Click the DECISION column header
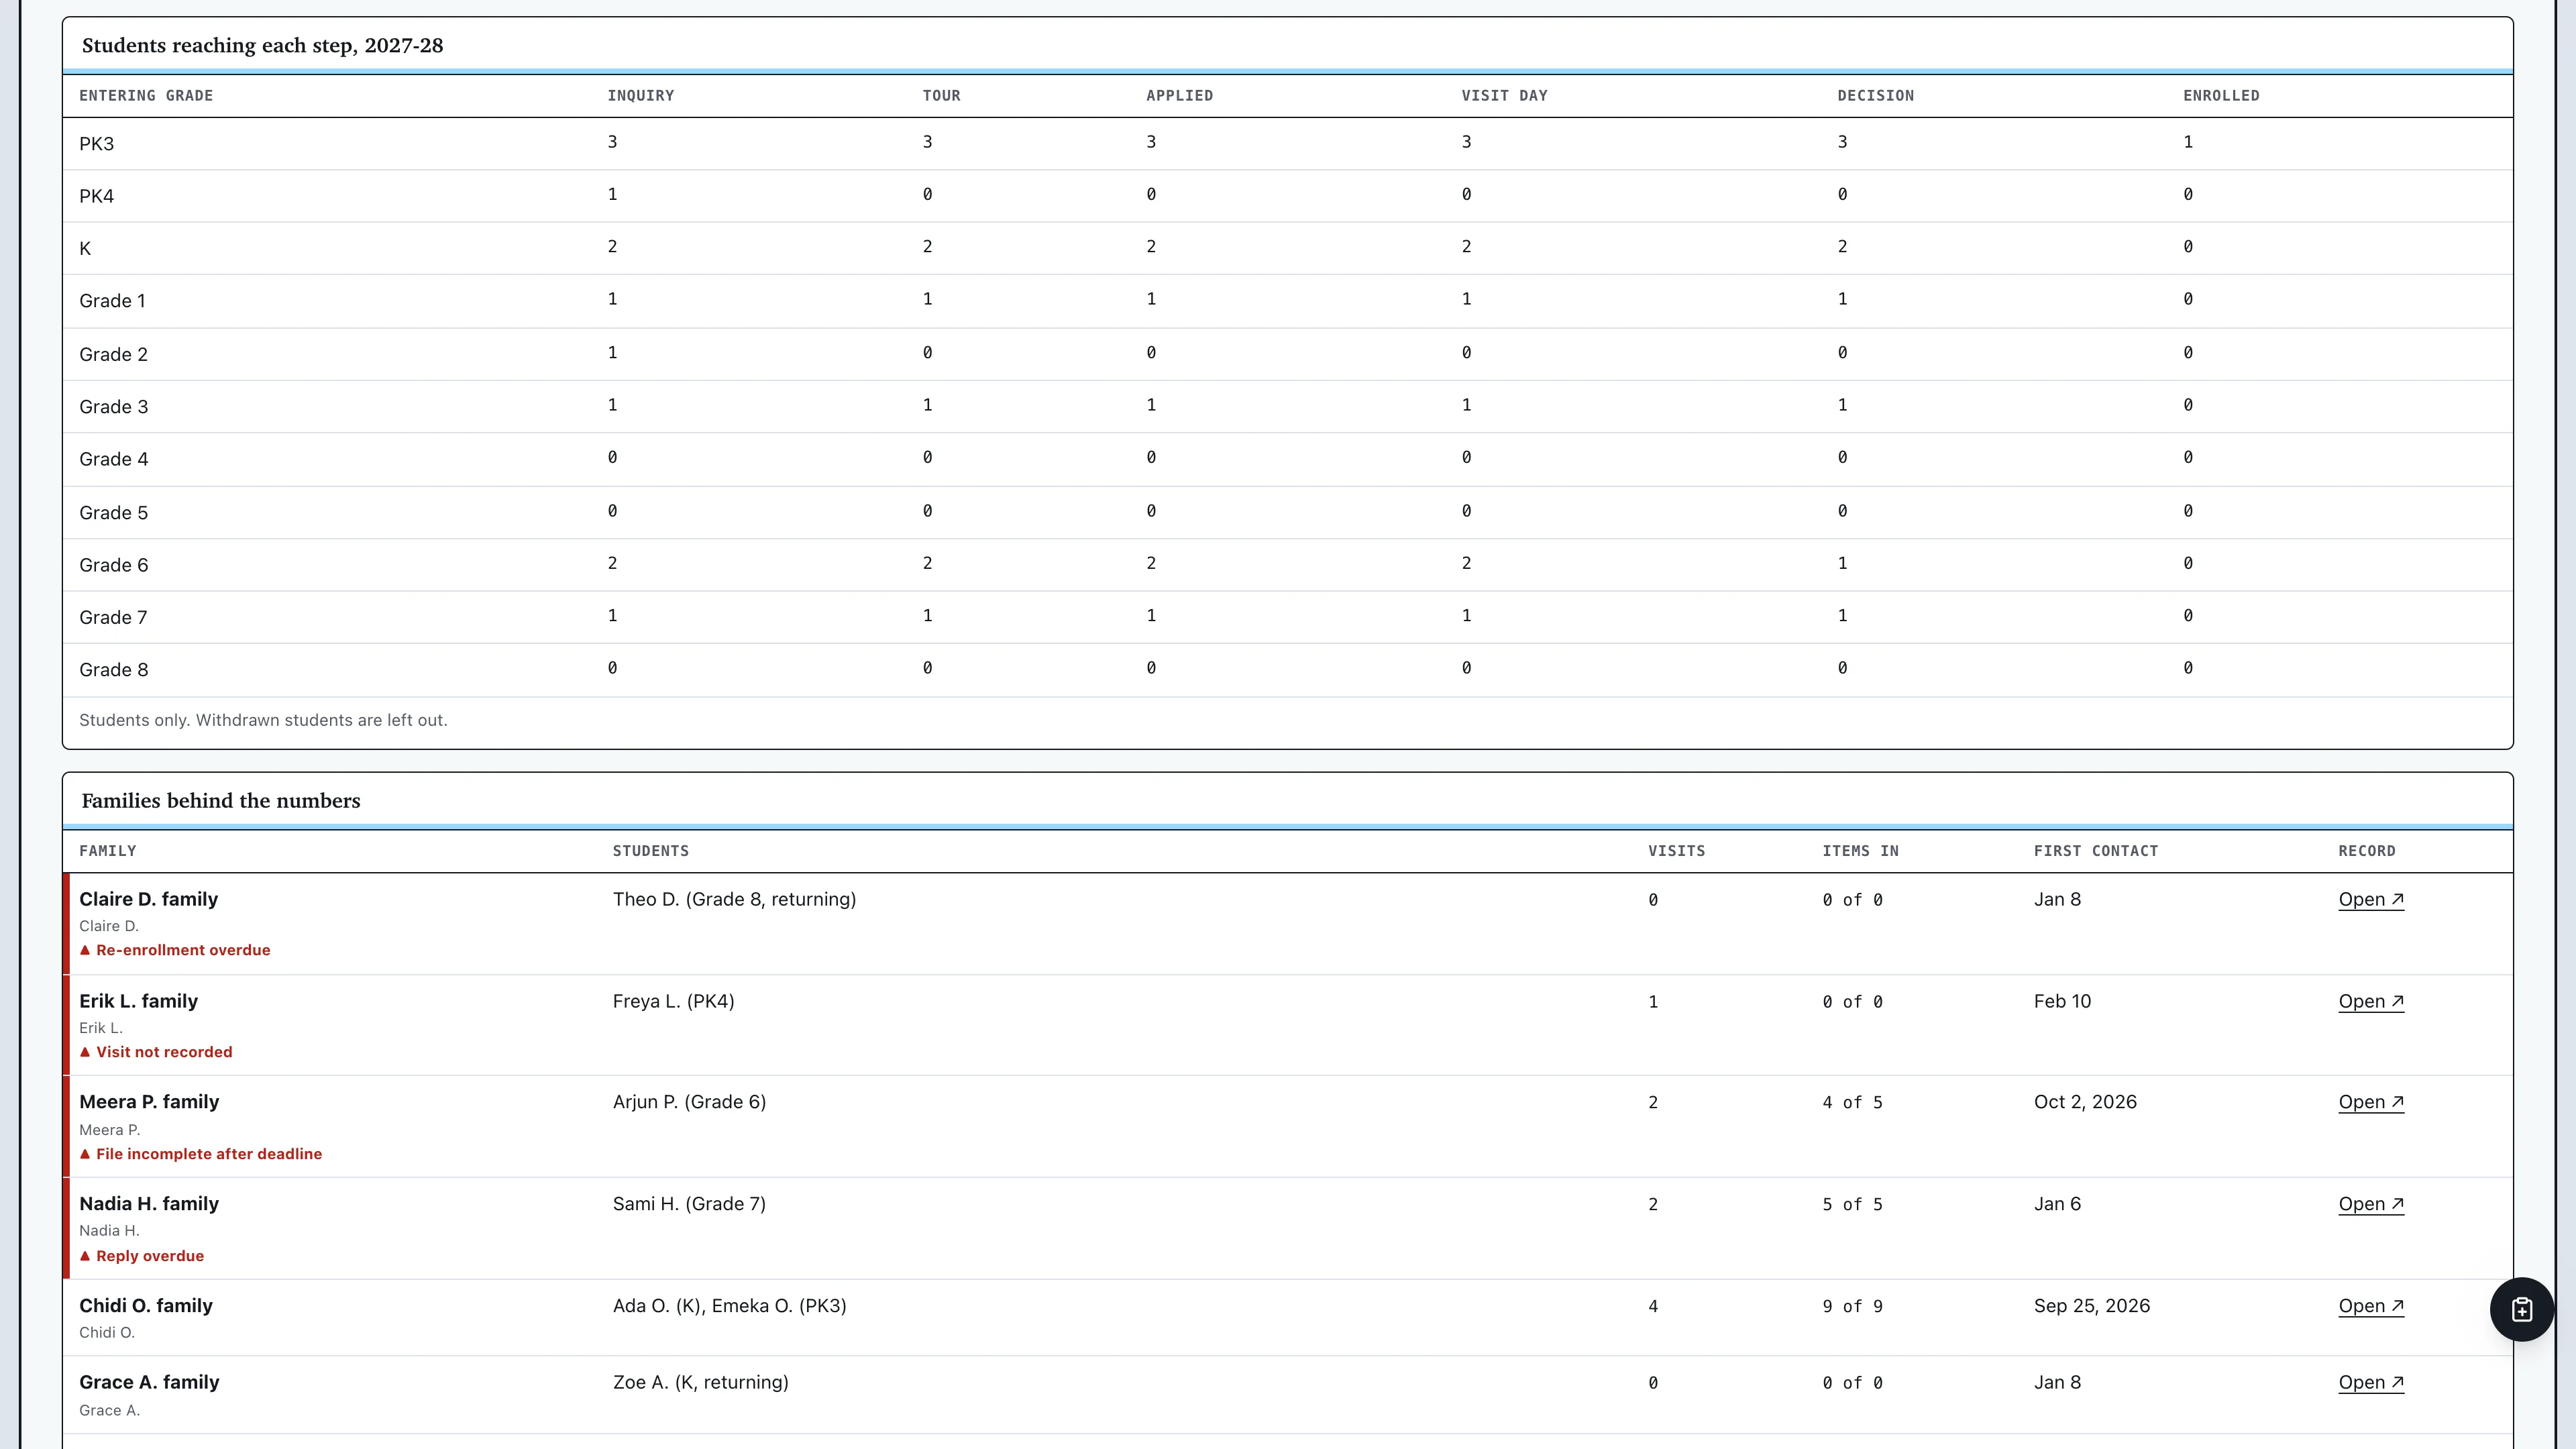This screenshot has width=2576, height=1449. pos(1875,96)
